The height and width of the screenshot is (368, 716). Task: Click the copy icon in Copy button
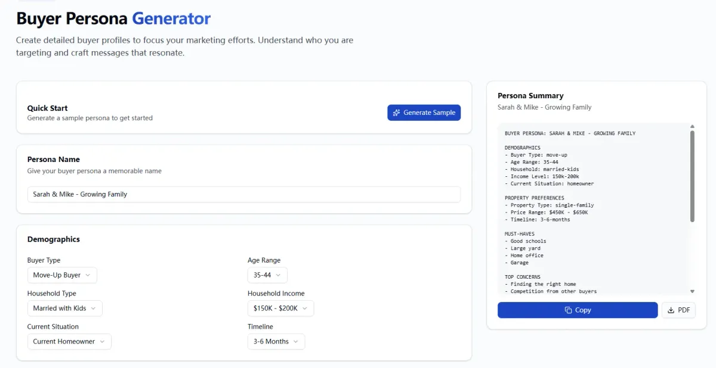pyautogui.click(x=568, y=310)
